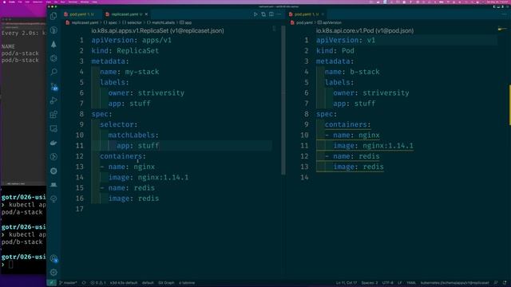
Task: Switch to pod.yaml tab in left editor group
Action: coord(81,14)
